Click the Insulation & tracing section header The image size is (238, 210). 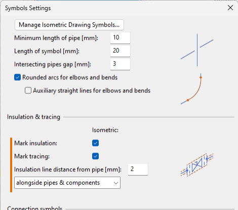coord(33,117)
